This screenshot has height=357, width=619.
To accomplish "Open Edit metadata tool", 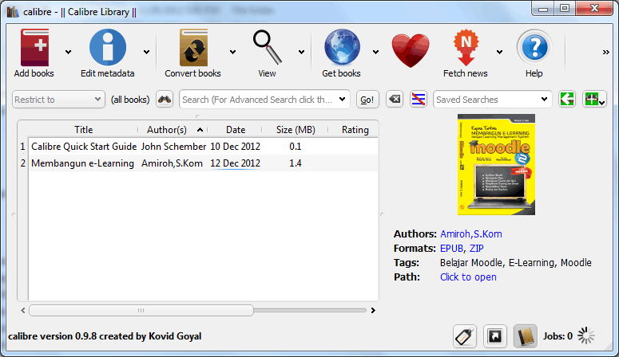I will click(x=108, y=47).
